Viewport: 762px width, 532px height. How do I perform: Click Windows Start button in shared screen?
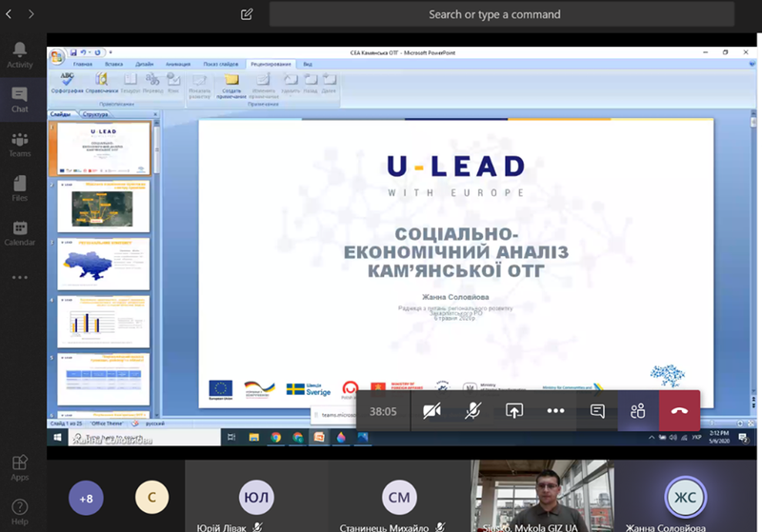coord(57,438)
